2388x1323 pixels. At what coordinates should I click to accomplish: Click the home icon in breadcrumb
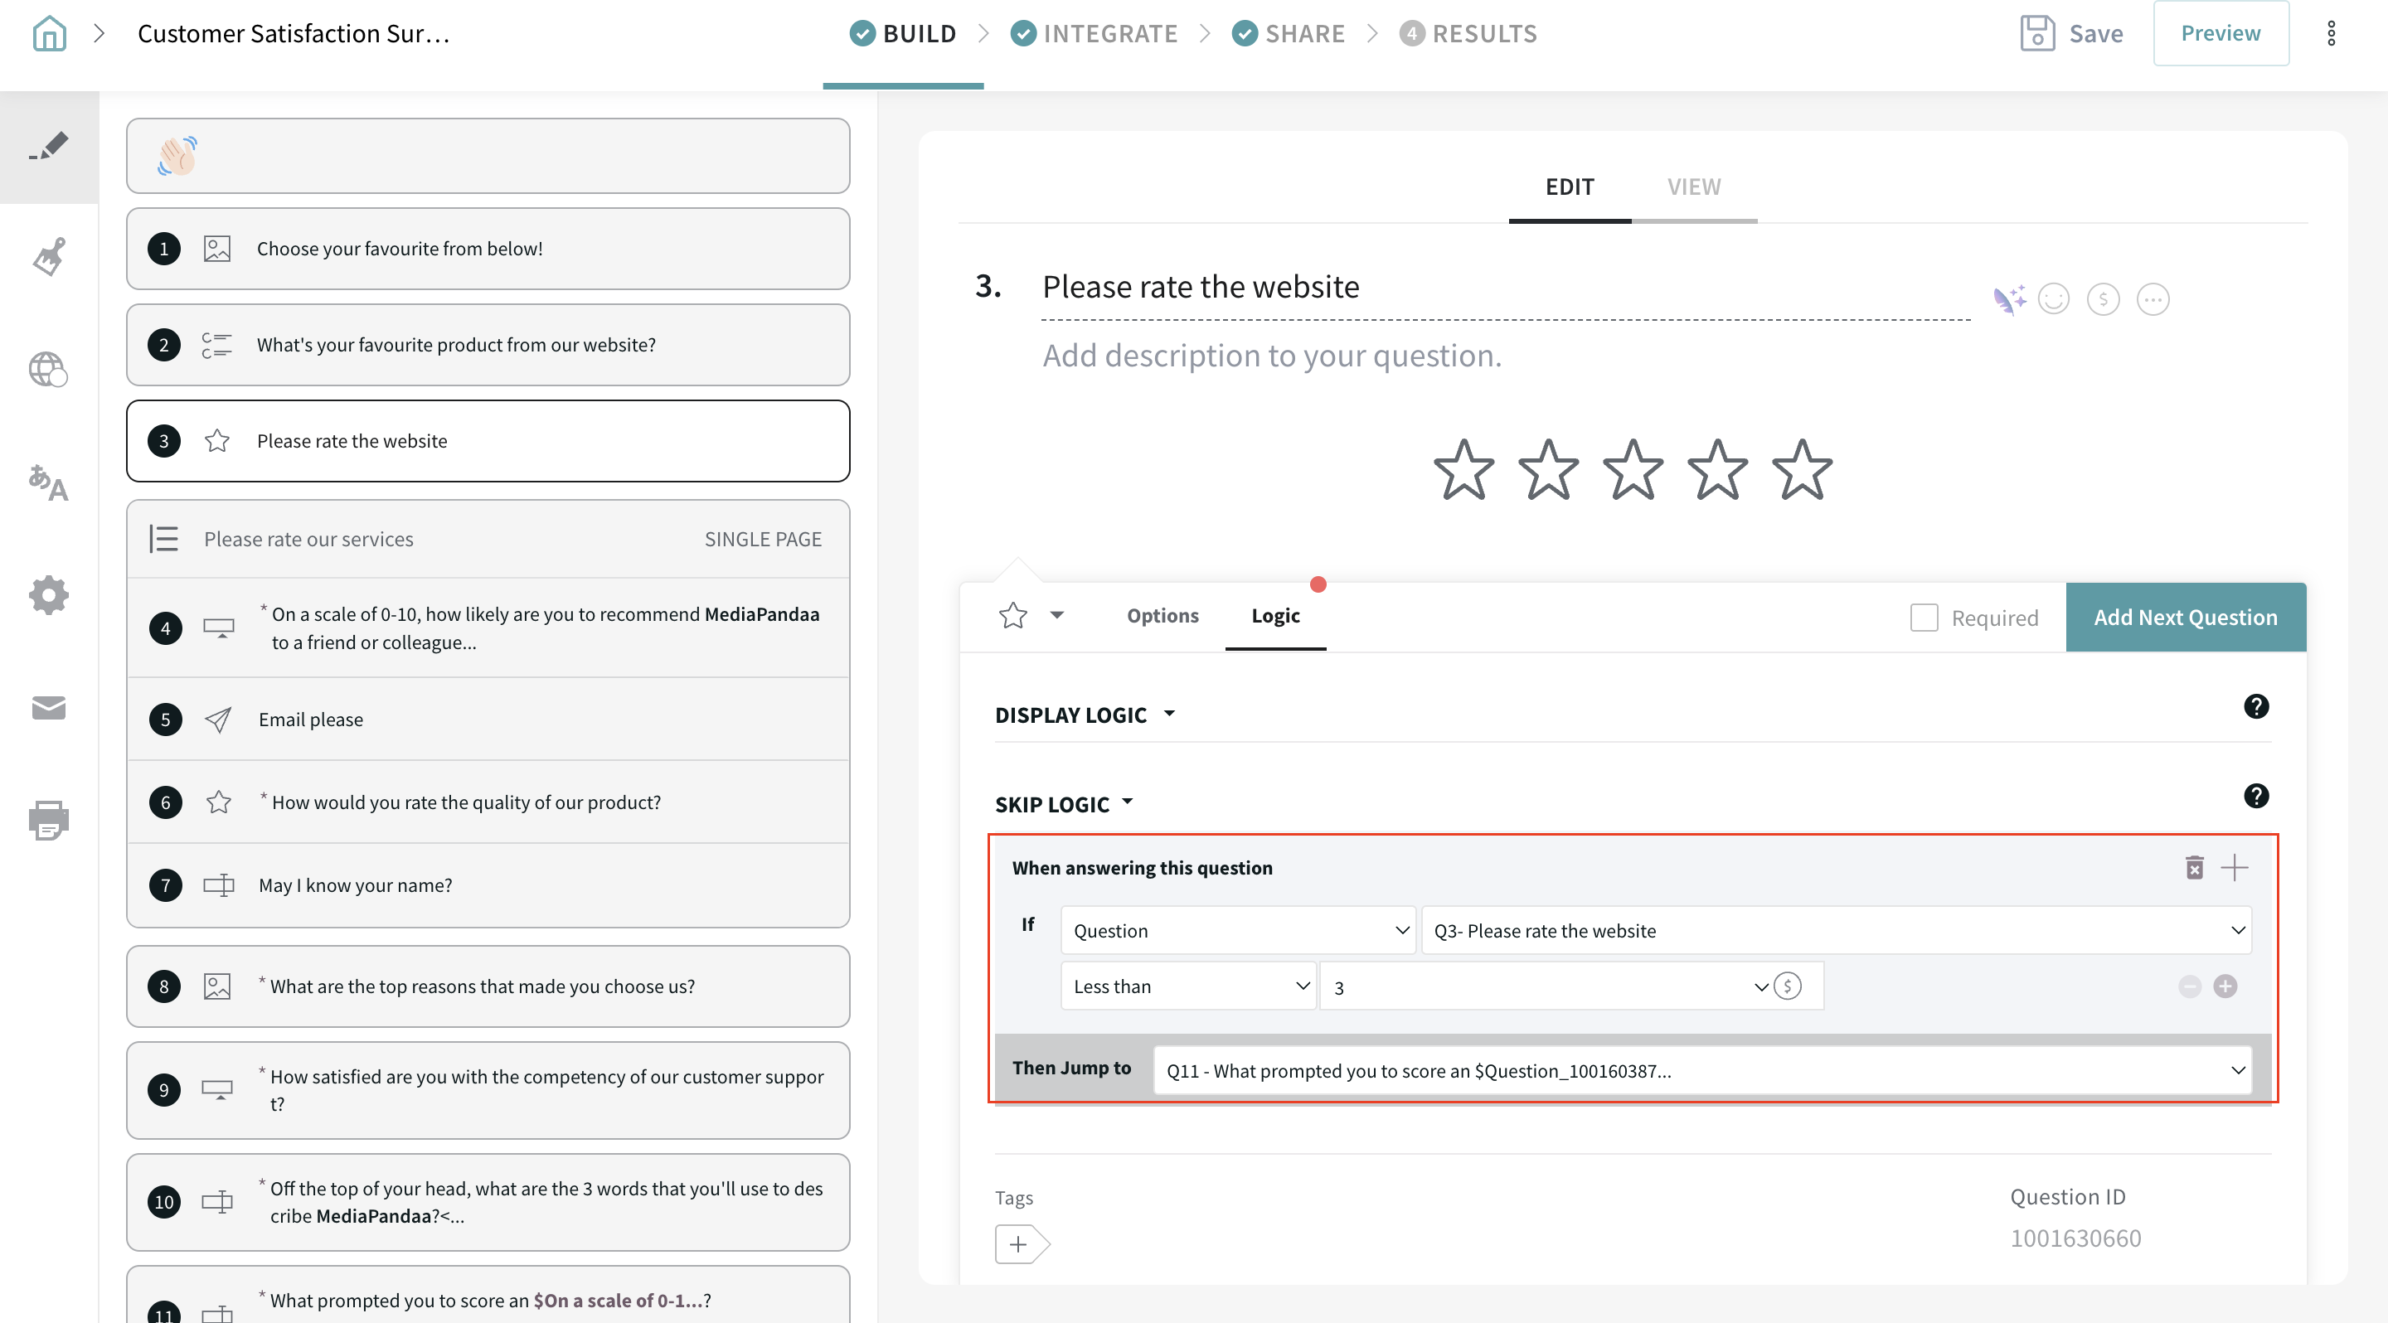[49, 34]
